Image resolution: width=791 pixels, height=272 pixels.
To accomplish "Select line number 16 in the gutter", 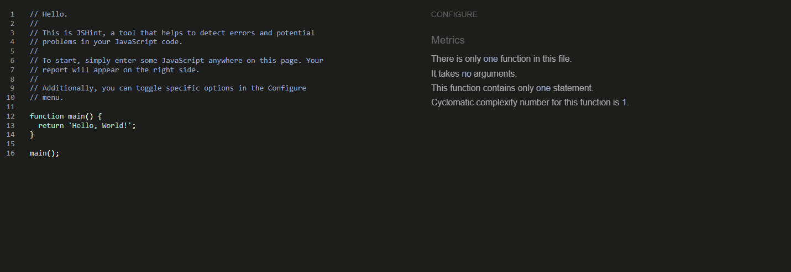I will 11,153.
